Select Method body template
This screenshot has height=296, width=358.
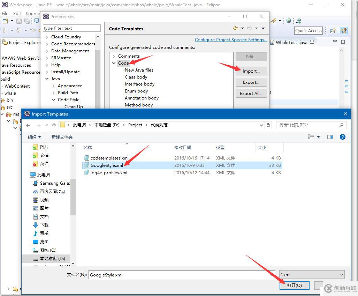[139, 105]
